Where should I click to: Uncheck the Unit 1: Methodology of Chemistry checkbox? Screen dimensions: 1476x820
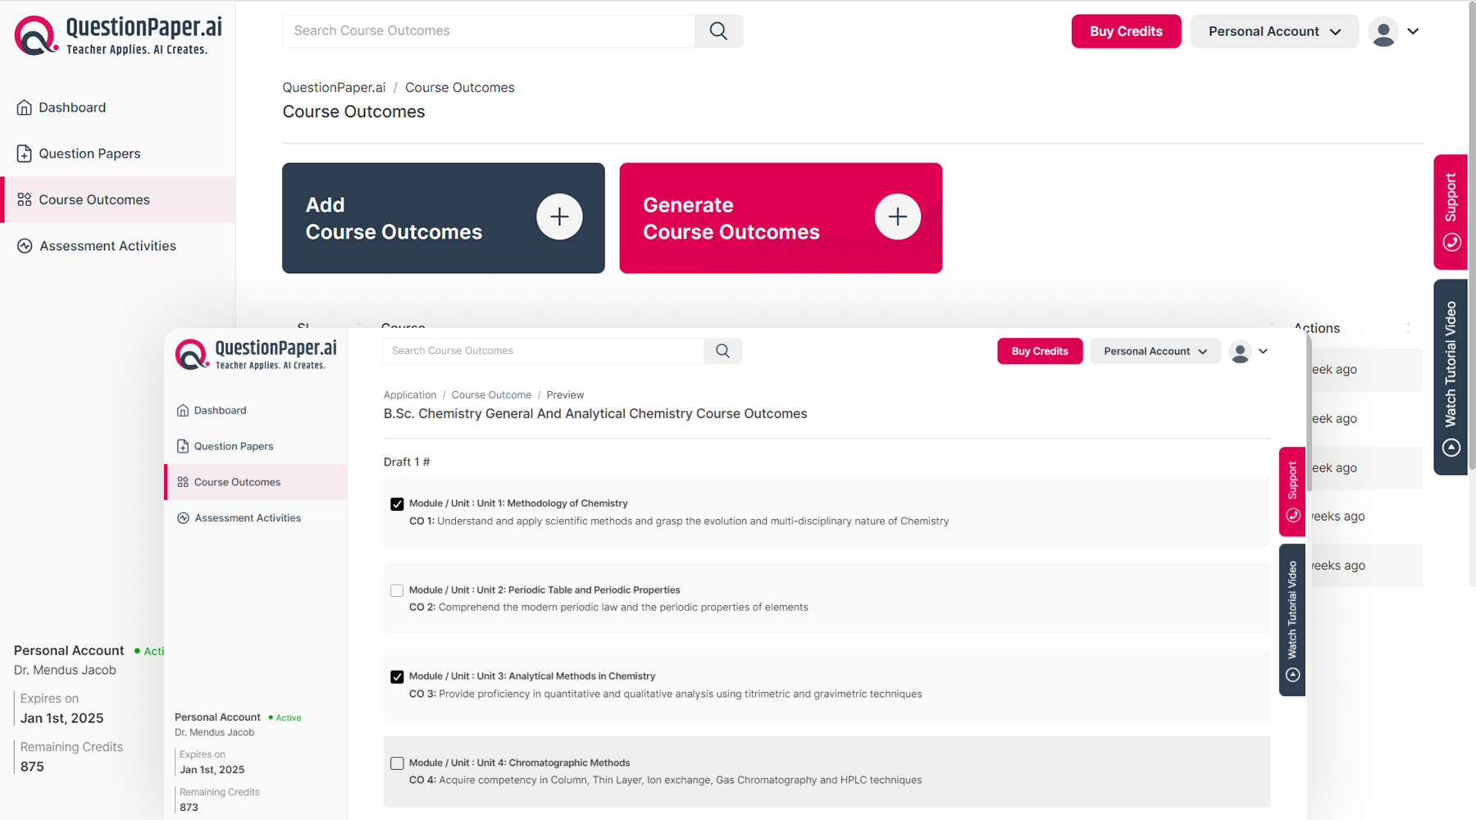(397, 504)
